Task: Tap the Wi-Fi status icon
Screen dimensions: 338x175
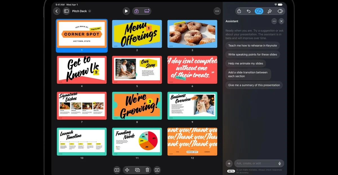Action: (x=275, y=4)
